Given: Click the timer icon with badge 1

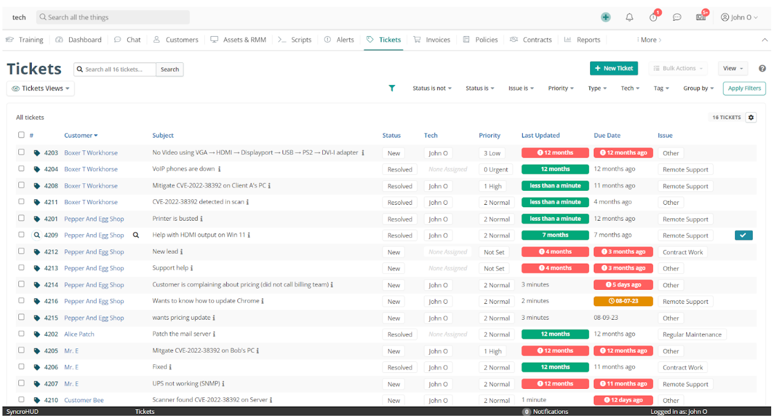Looking at the screenshot, I should [653, 17].
